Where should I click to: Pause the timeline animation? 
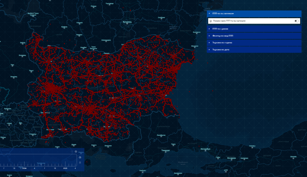click(x=80, y=162)
